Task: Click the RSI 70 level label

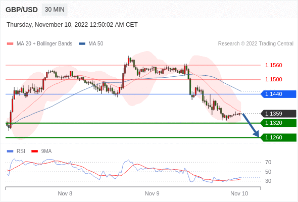Action: pos(268,162)
